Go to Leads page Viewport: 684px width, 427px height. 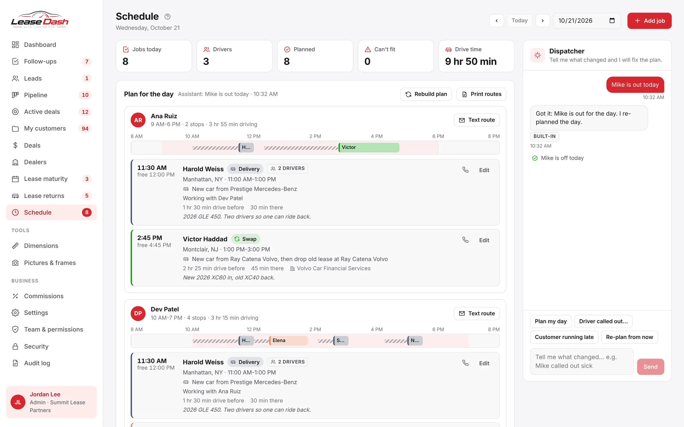51,78
